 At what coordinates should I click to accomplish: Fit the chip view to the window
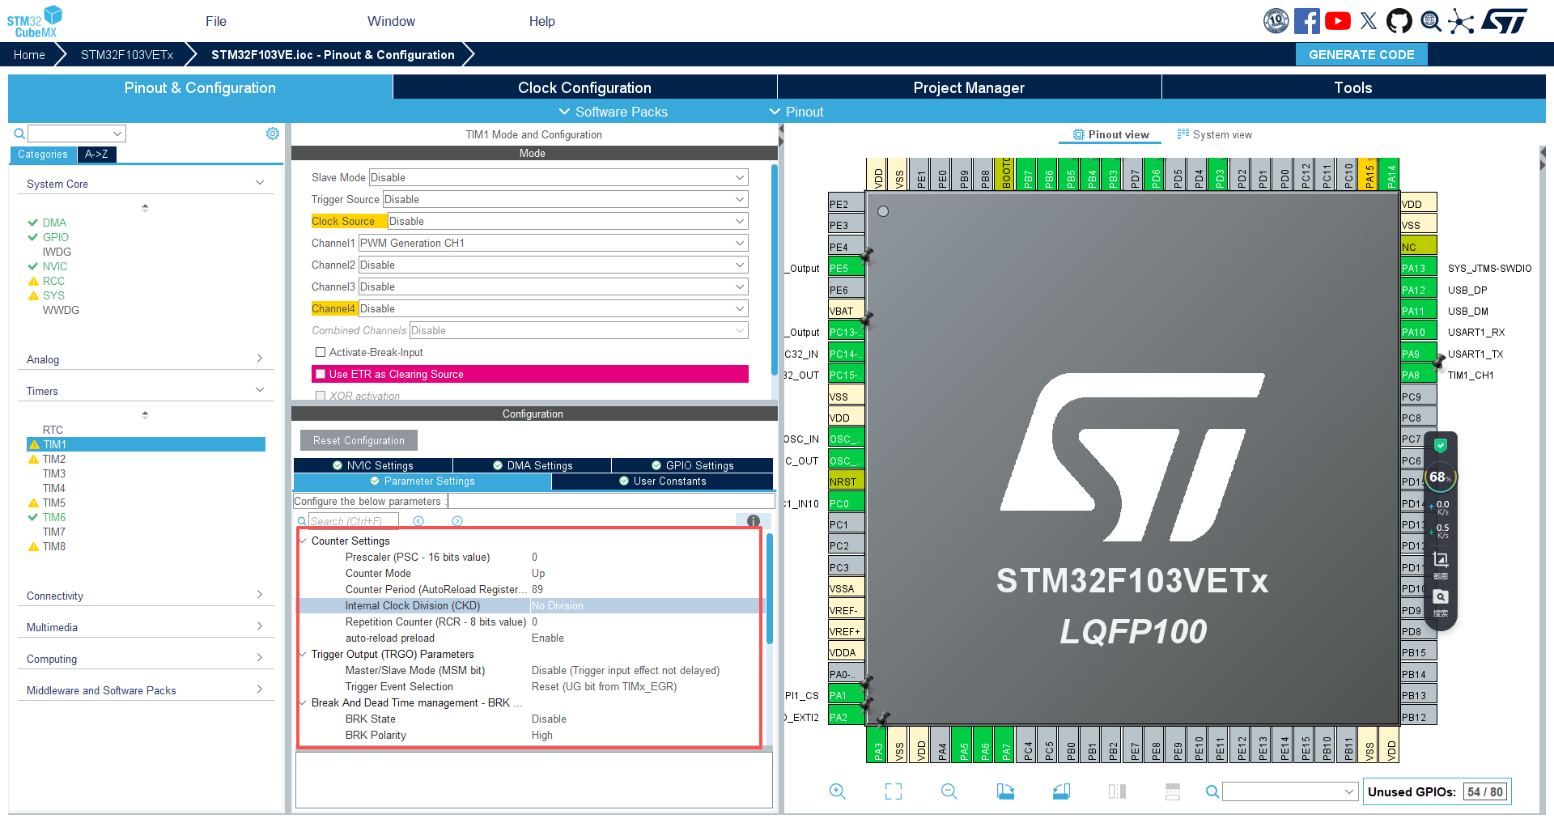(893, 791)
